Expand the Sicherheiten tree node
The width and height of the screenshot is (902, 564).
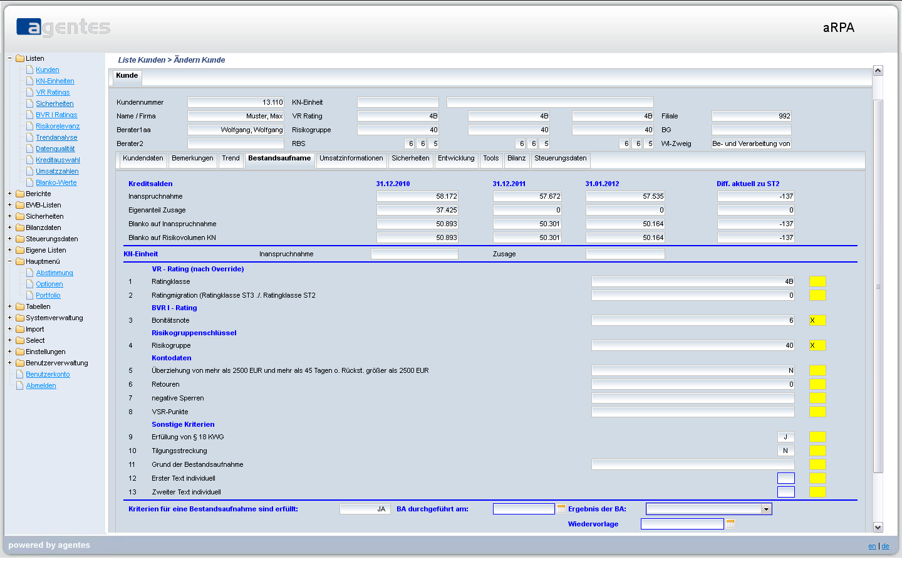coord(9,216)
